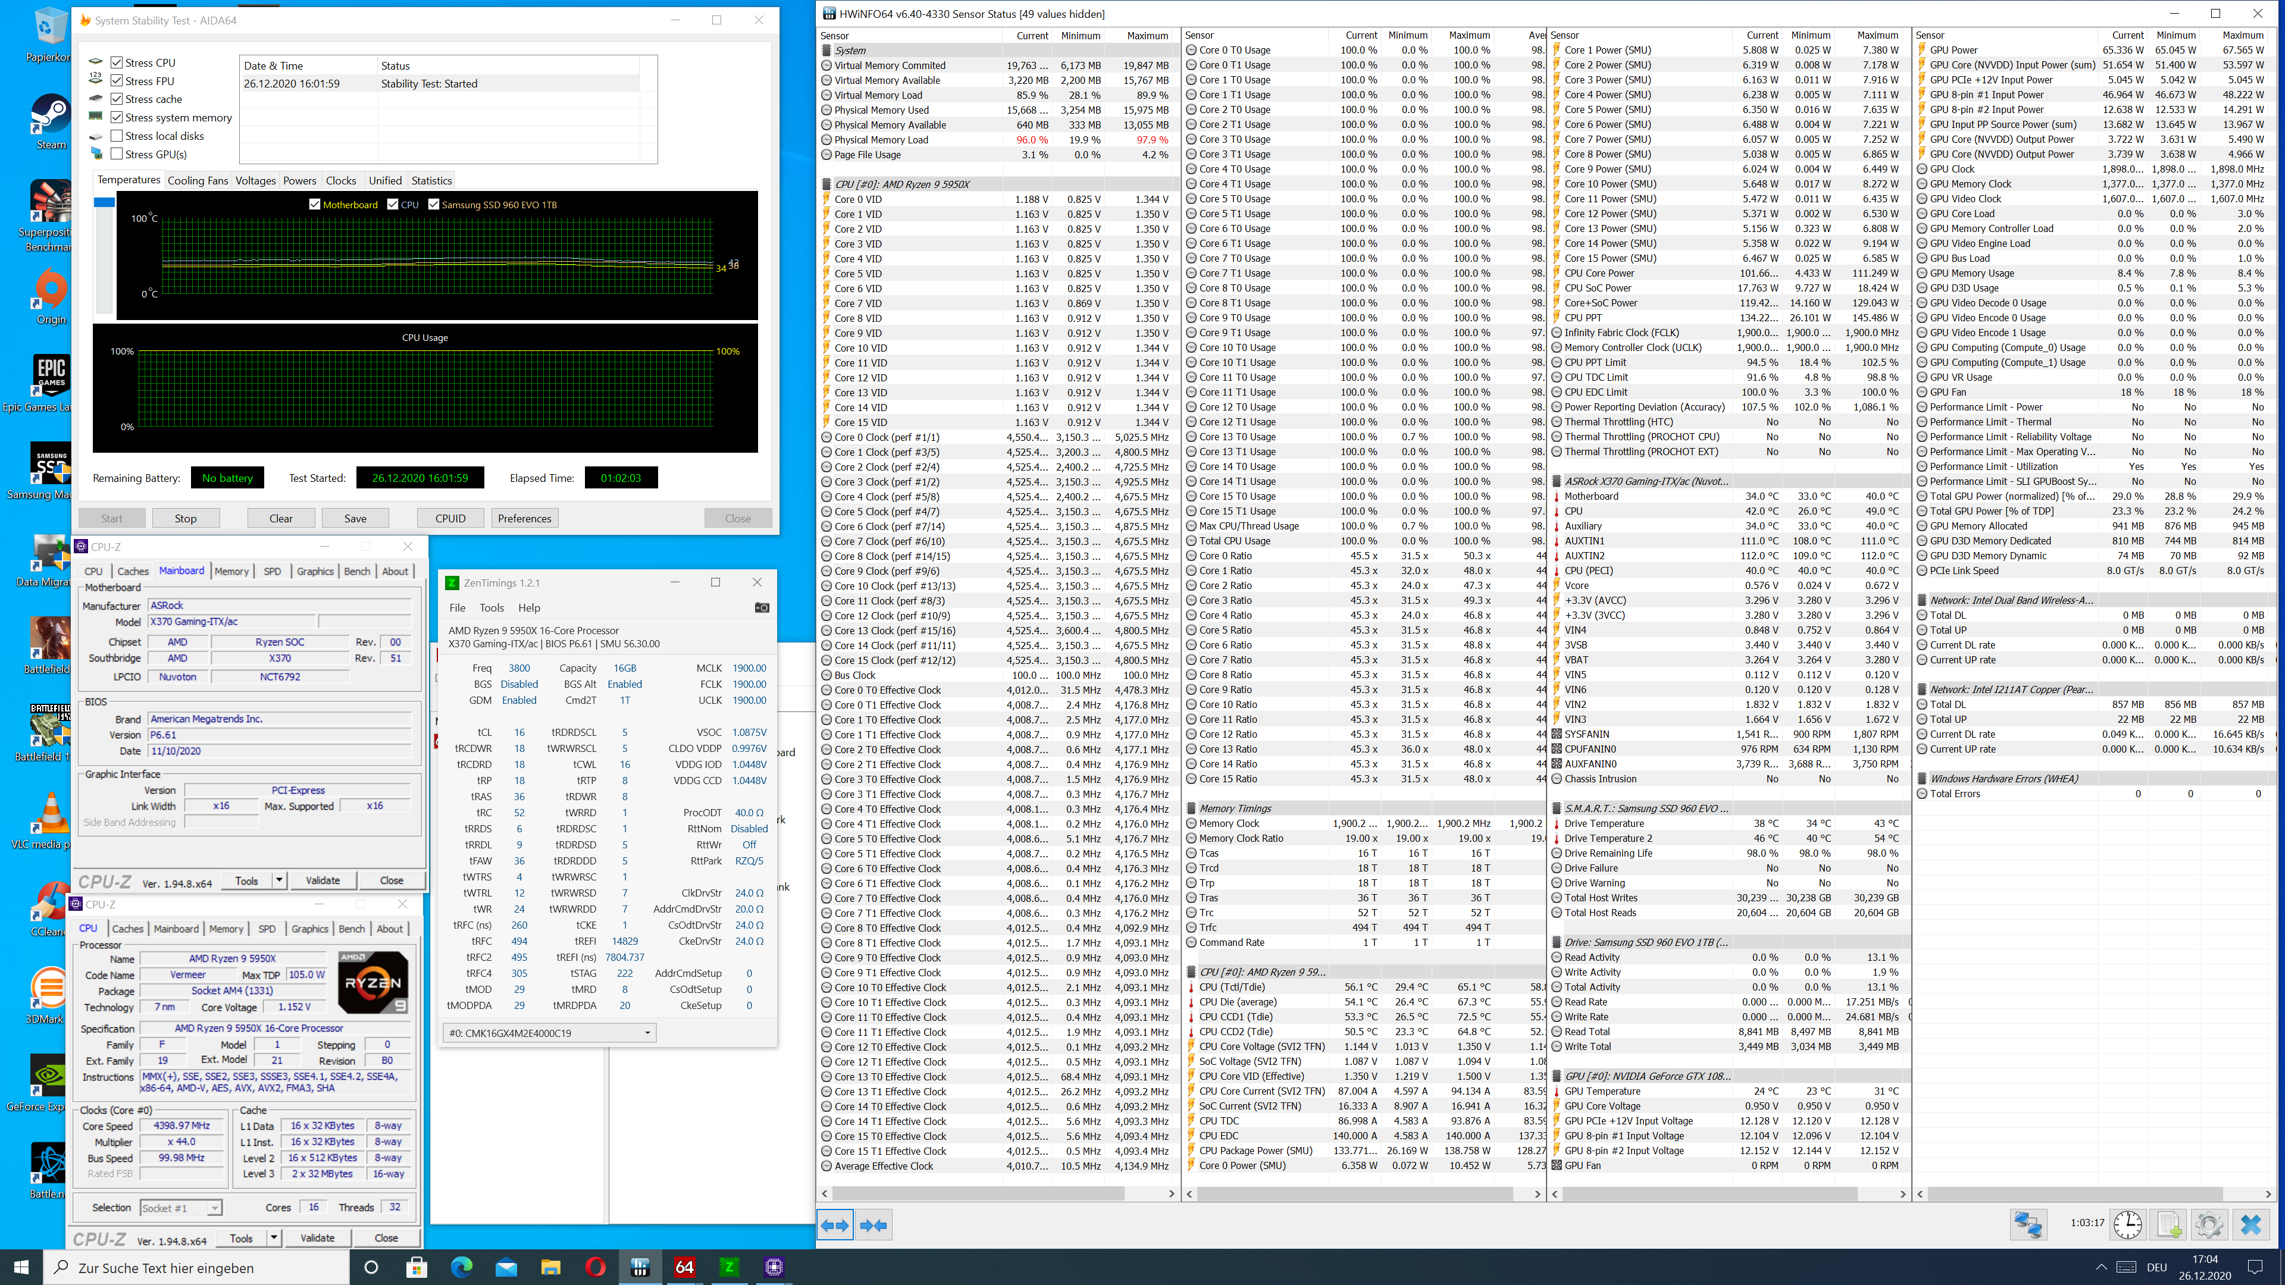
Task: Click HWiNFO blue X close sensors icon
Action: [2250, 1225]
